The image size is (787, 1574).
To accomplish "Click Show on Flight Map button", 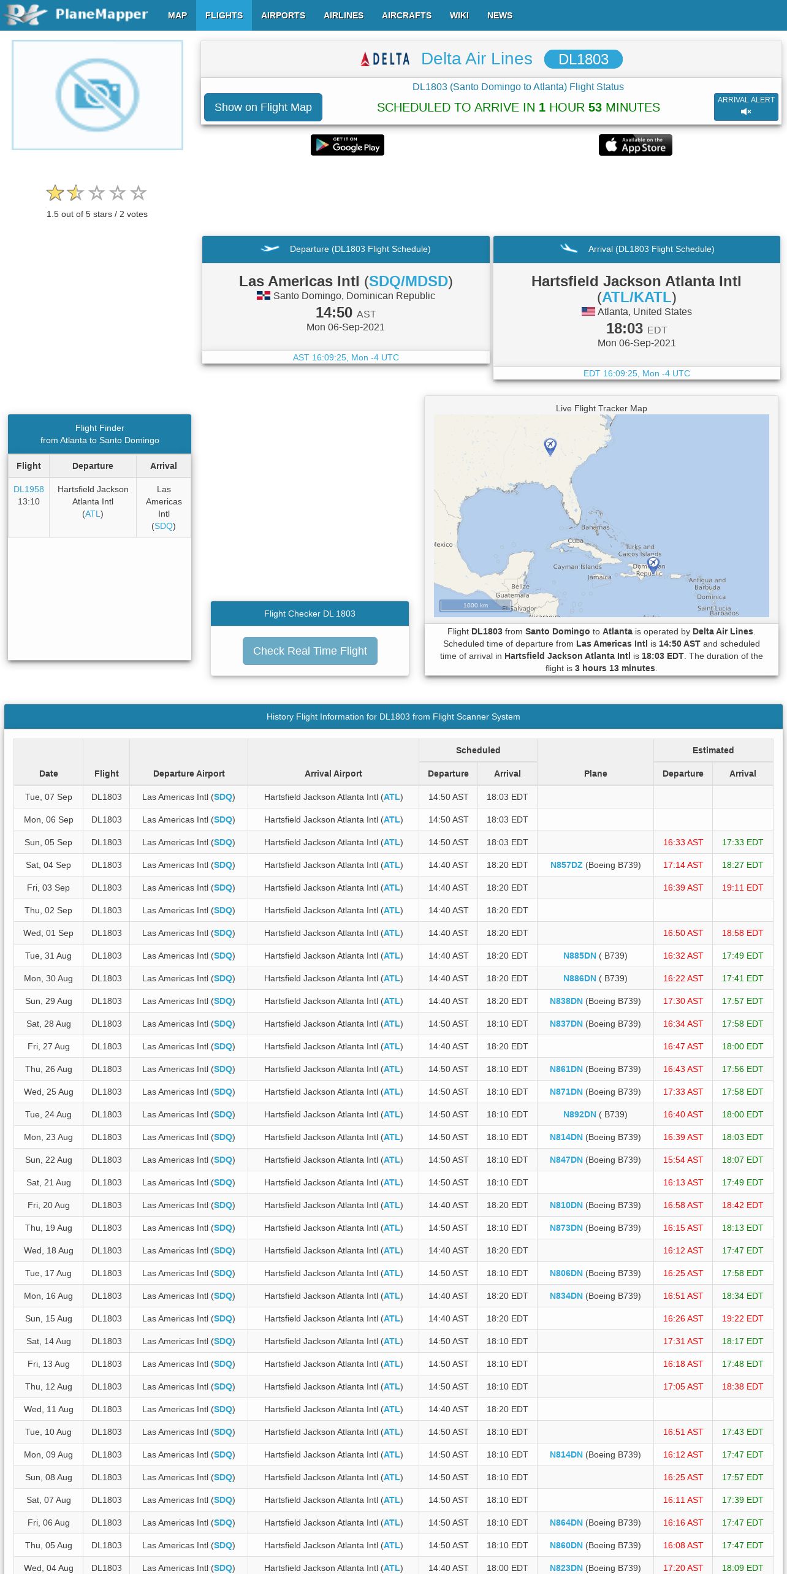I will coord(263,107).
